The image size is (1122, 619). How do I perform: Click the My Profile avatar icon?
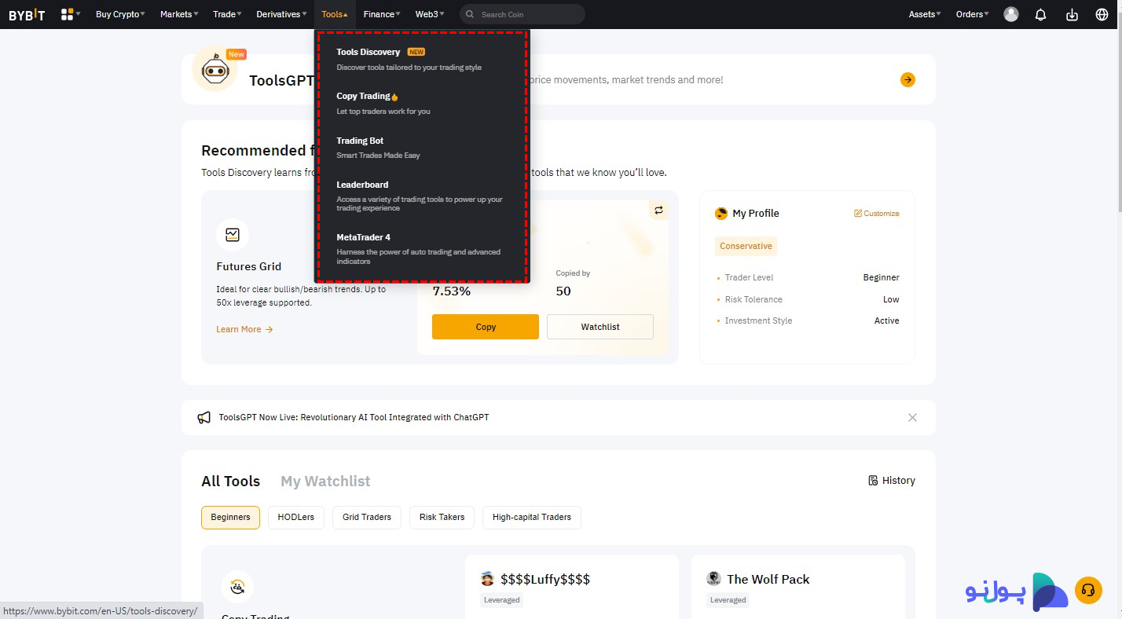click(721, 214)
